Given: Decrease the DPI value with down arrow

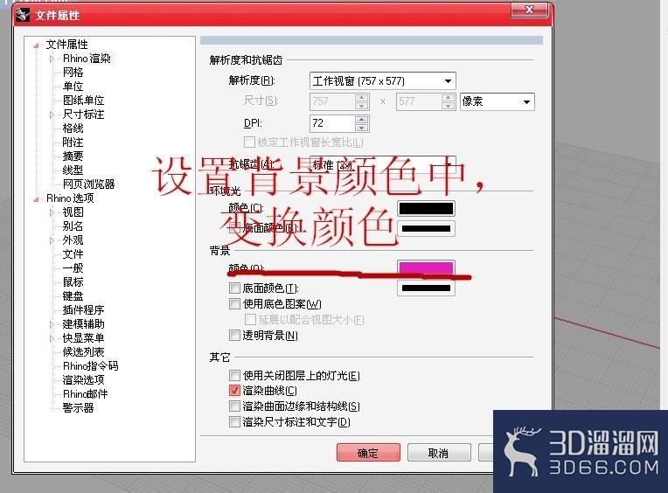Looking at the screenshot, I should 362,128.
